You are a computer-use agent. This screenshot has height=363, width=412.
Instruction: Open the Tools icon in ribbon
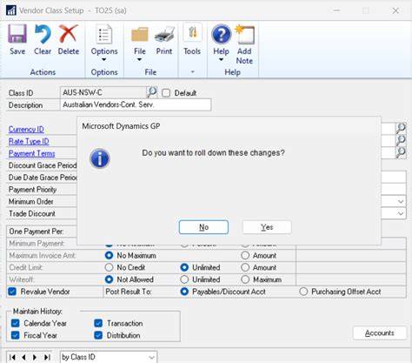[x=192, y=34]
